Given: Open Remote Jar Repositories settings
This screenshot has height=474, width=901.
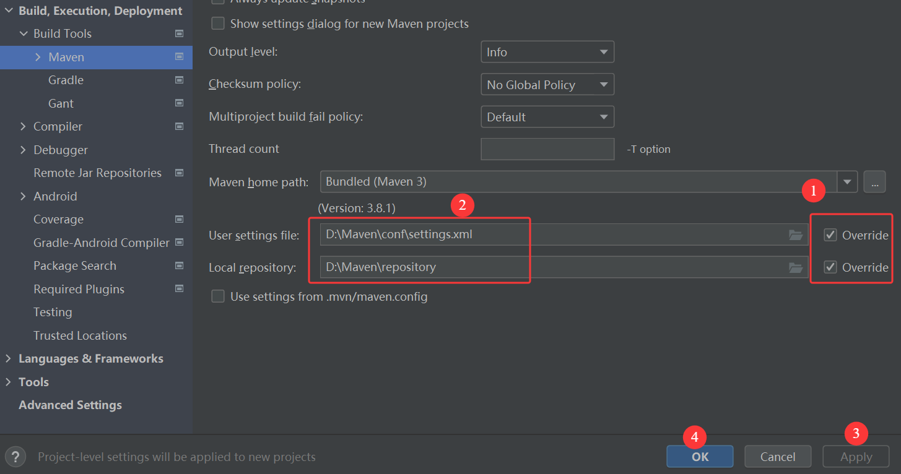Looking at the screenshot, I should click(97, 173).
